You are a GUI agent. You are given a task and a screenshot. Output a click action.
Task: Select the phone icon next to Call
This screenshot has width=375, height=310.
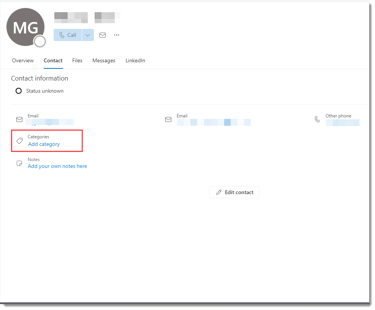tap(62, 35)
